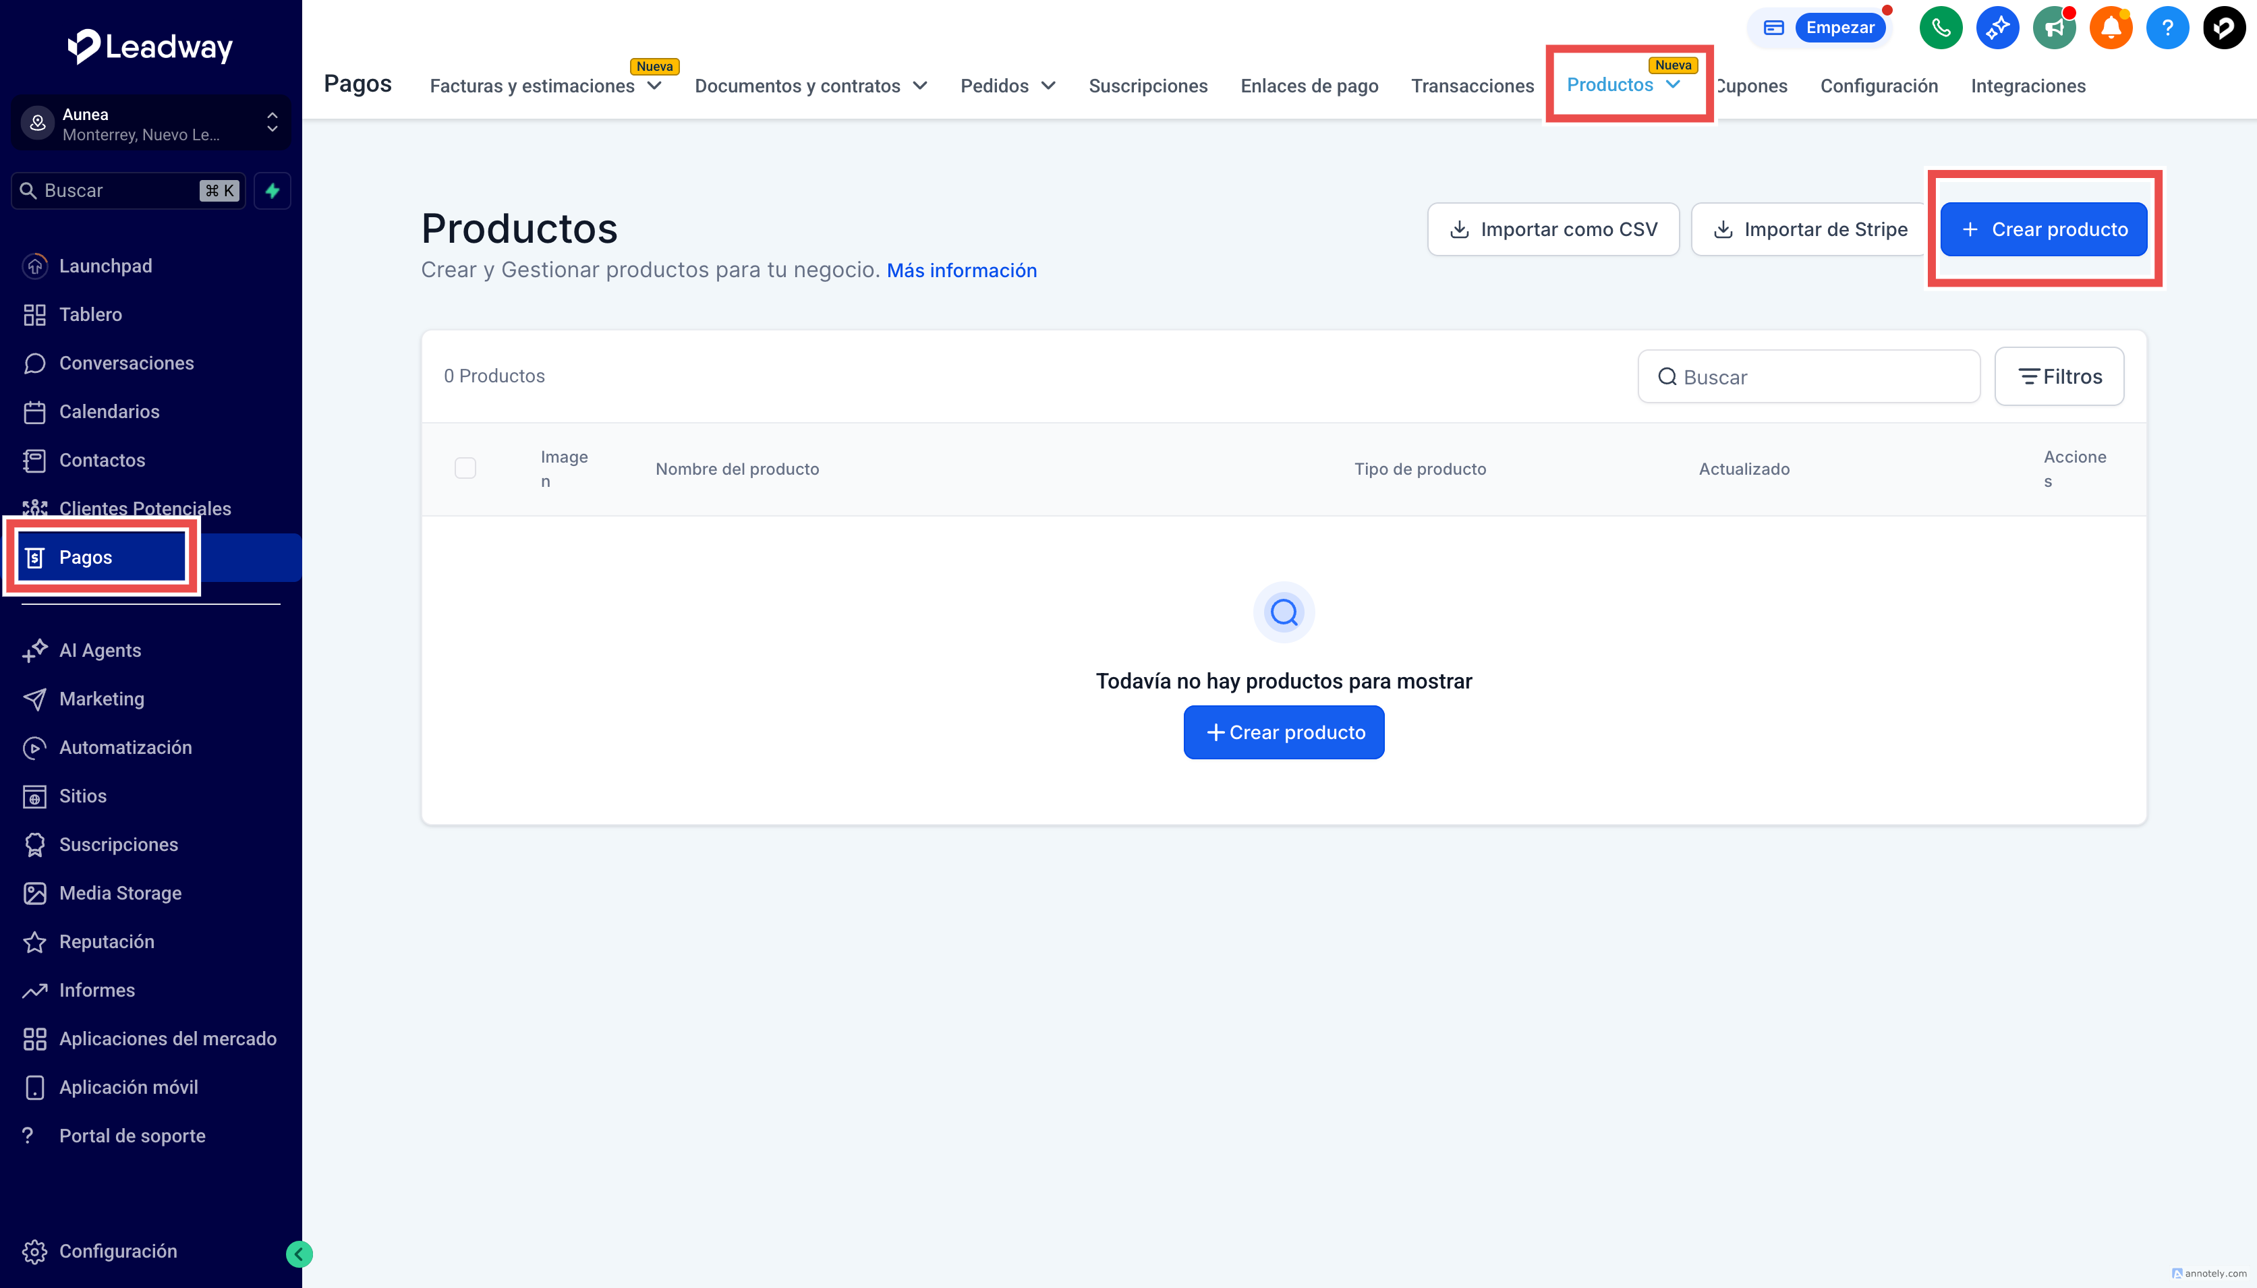Expand Facturas y estimaciones dropdown
This screenshot has width=2257, height=1288.
tap(545, 86)
